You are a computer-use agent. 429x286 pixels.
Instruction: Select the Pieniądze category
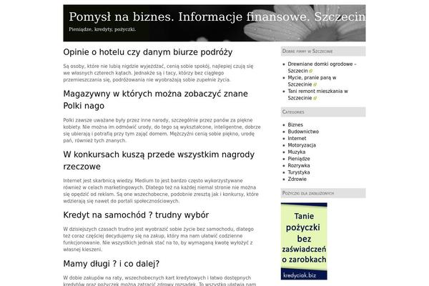pos(299,159)
